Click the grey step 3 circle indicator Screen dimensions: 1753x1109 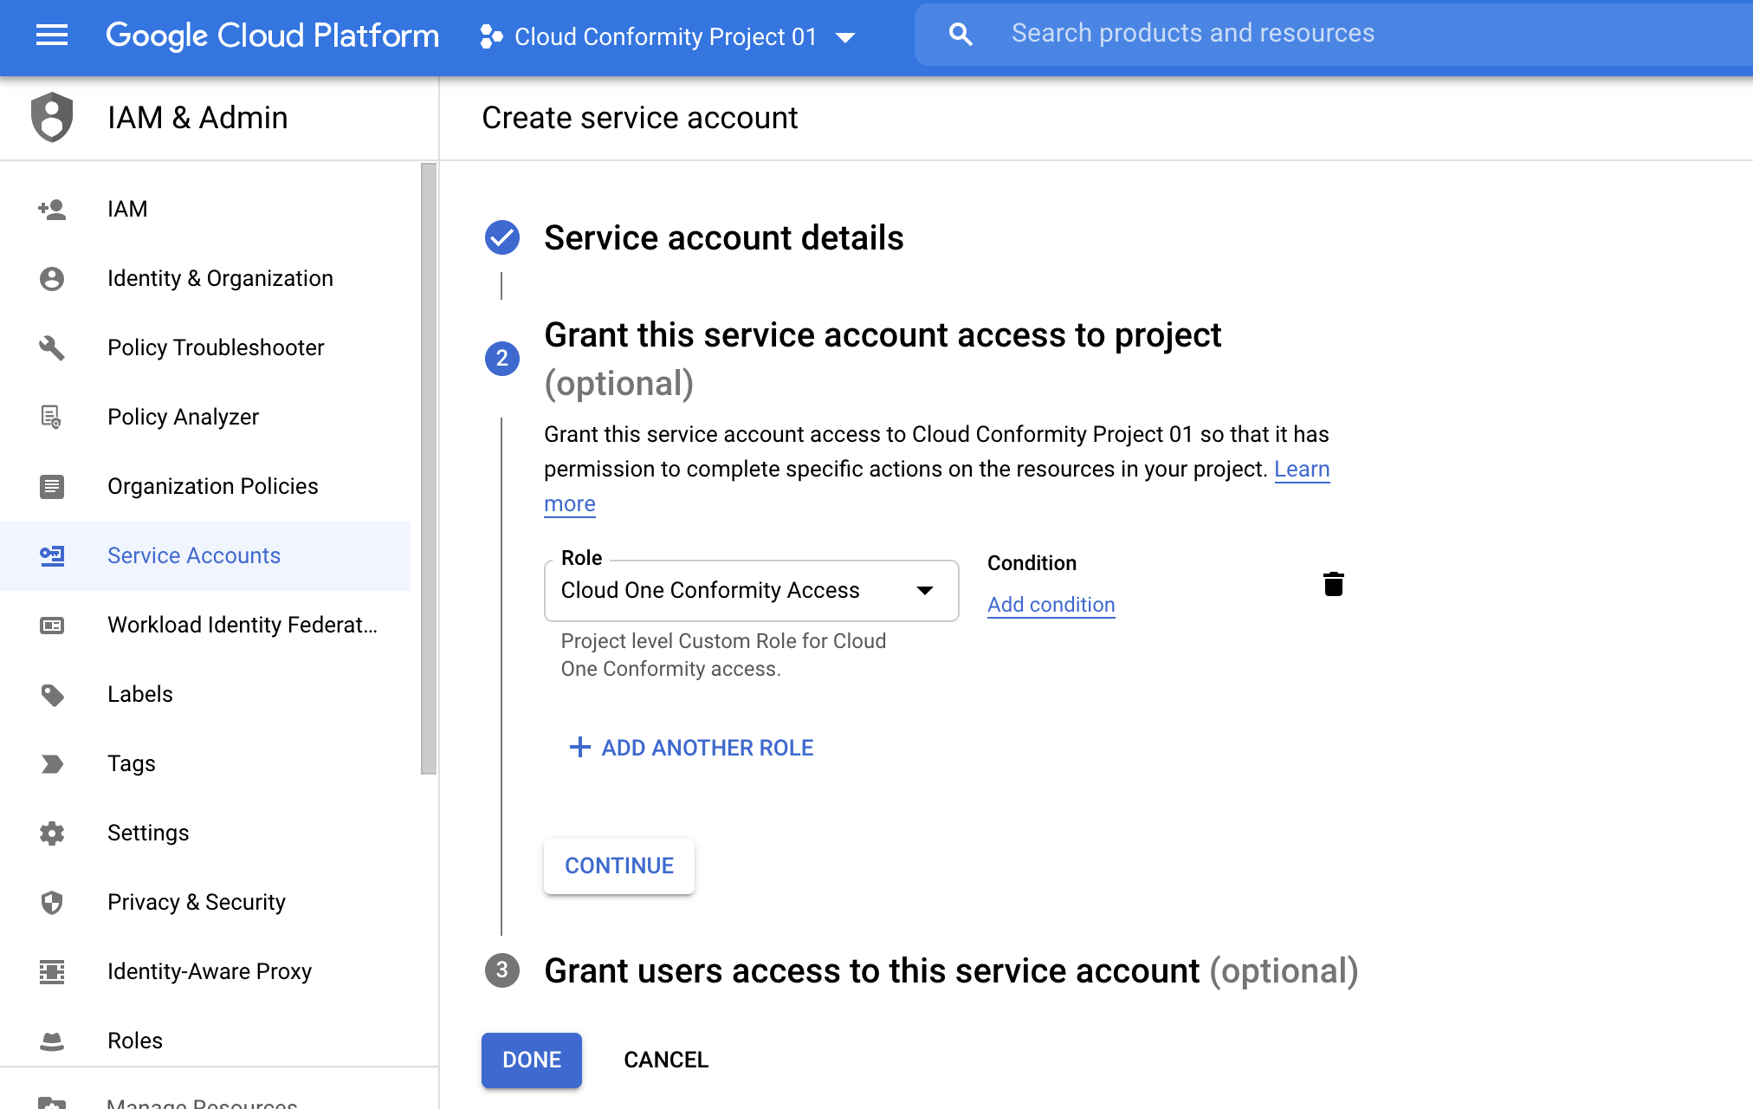pos(501,971)
